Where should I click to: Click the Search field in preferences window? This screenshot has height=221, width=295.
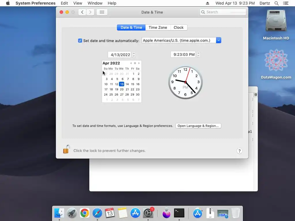point(223,12)
